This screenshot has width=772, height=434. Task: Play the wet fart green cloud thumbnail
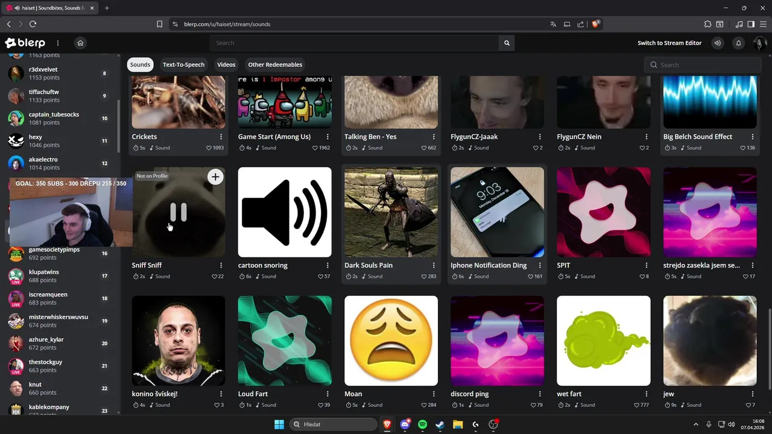[604, 341]
